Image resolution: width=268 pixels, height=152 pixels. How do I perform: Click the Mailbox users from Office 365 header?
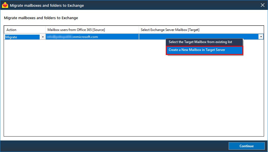pyautogui.click(x=92, y=30)
